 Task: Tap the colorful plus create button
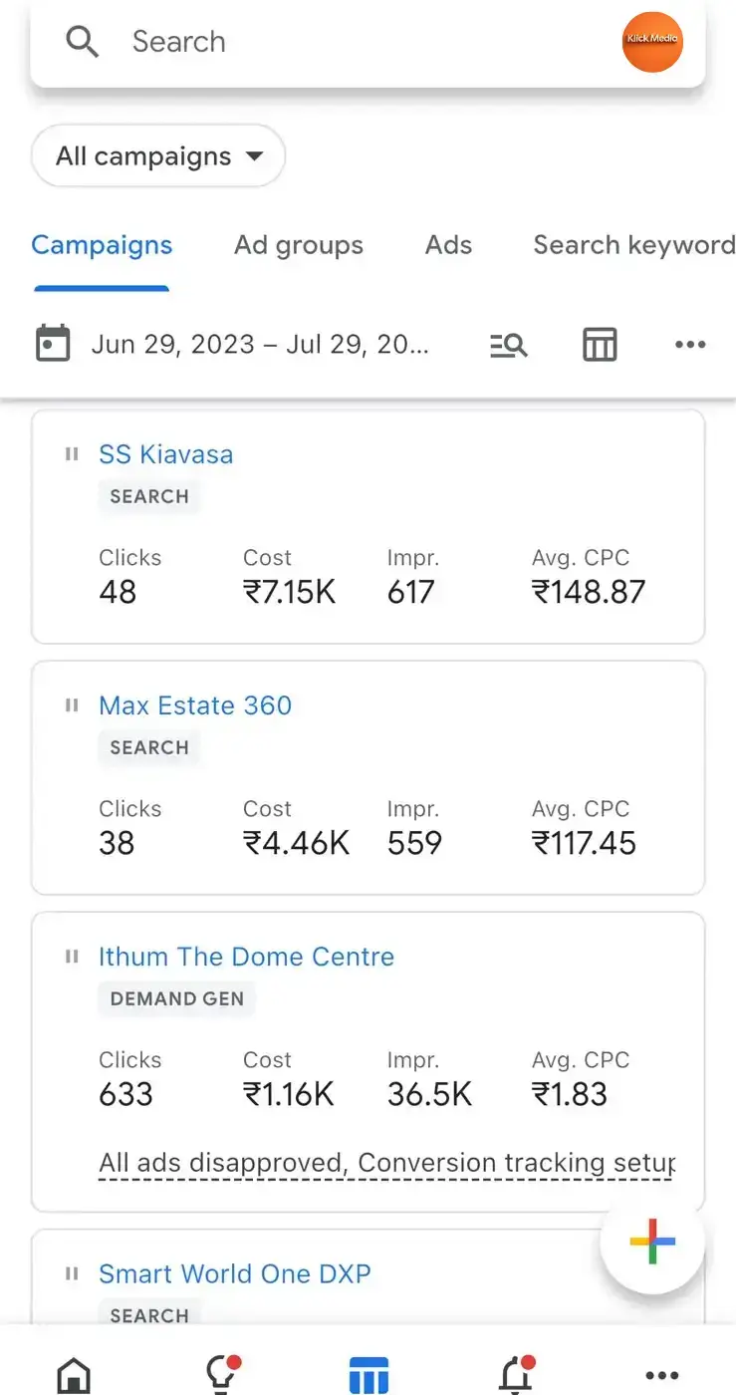652,1242
